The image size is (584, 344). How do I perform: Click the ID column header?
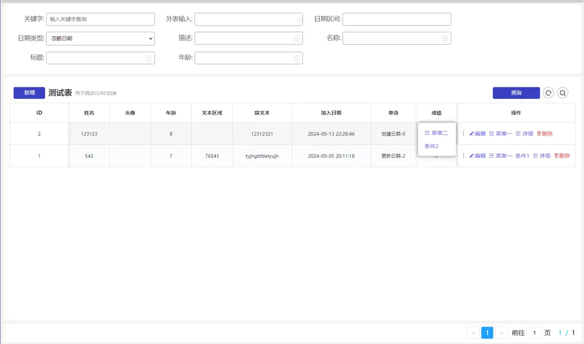tap(39, 113)
